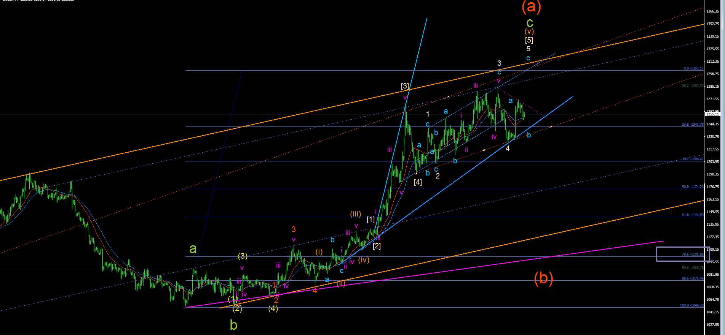Viewport: 725px width, 335px height.
Task: Select the large green c wave label
Action: [x=530, y=23]
